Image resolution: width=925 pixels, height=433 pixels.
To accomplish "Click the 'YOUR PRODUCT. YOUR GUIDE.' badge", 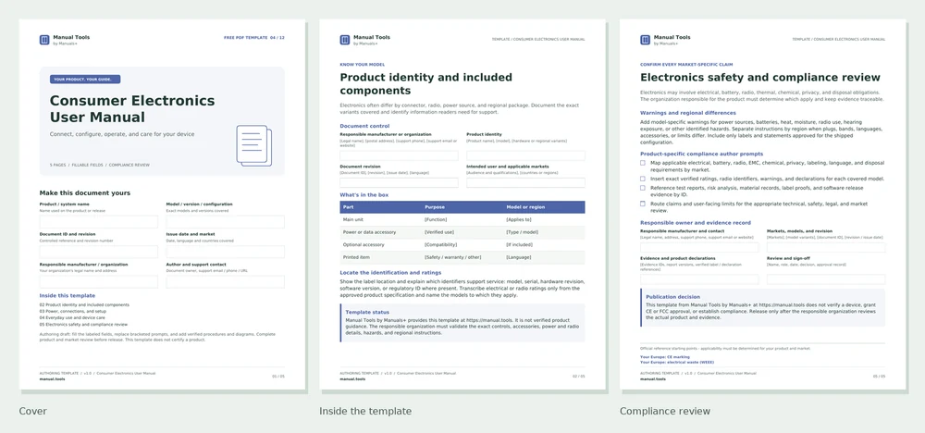I will [x=85, y=79].
